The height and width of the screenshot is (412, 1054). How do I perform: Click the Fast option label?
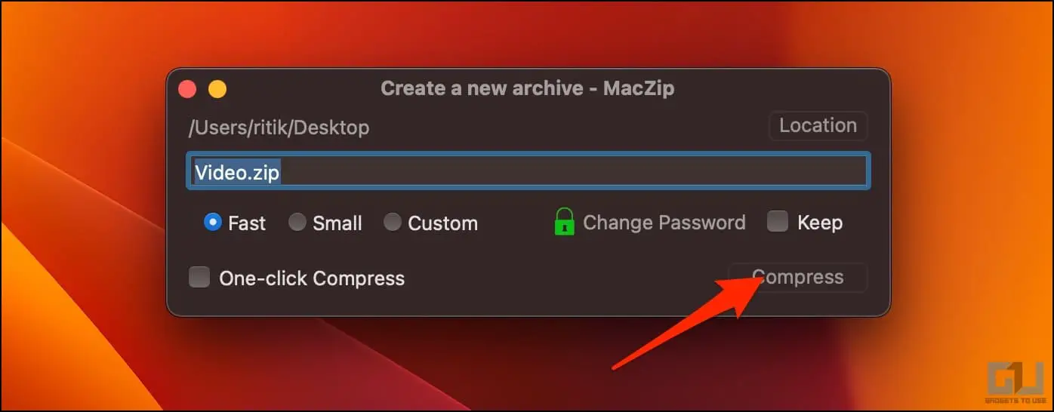[x=247, y=223]
